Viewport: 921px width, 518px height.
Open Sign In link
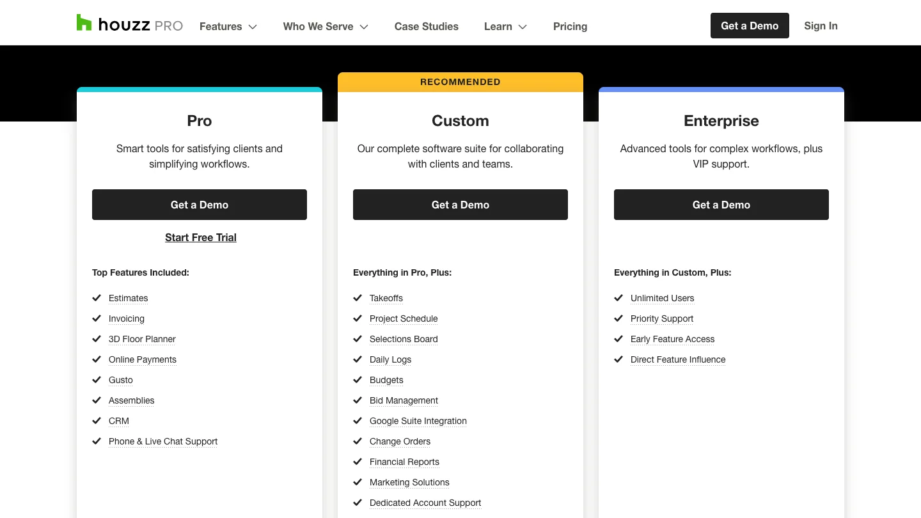(x=821, y=26)
